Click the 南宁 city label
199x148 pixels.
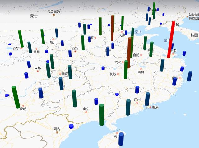click(x=86, y=109)
